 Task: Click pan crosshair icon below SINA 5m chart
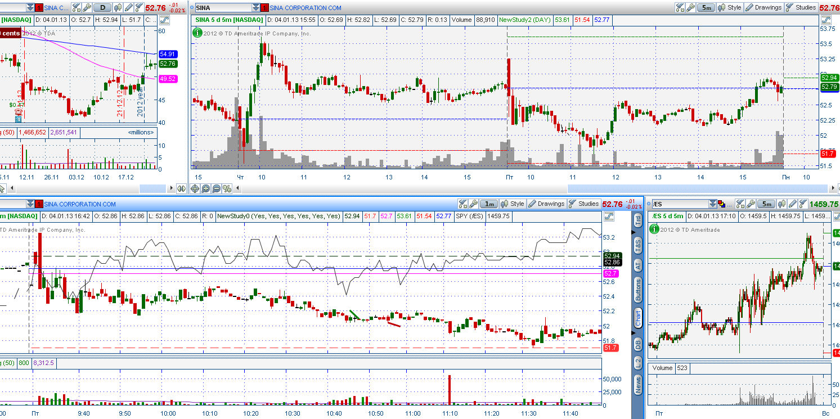(x=195, y=188)
